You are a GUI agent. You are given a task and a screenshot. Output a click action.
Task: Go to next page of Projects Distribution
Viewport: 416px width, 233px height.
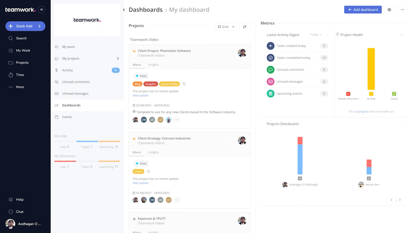400,200
